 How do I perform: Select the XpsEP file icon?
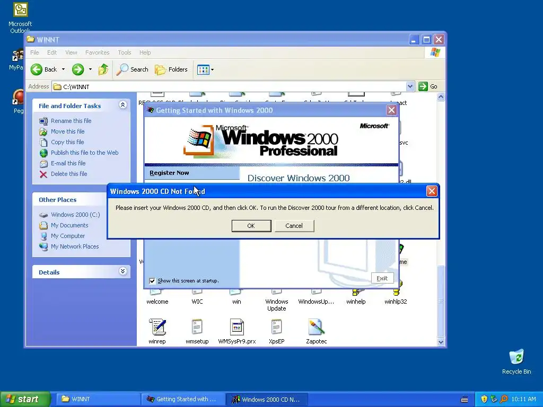[x=277, y=326]
